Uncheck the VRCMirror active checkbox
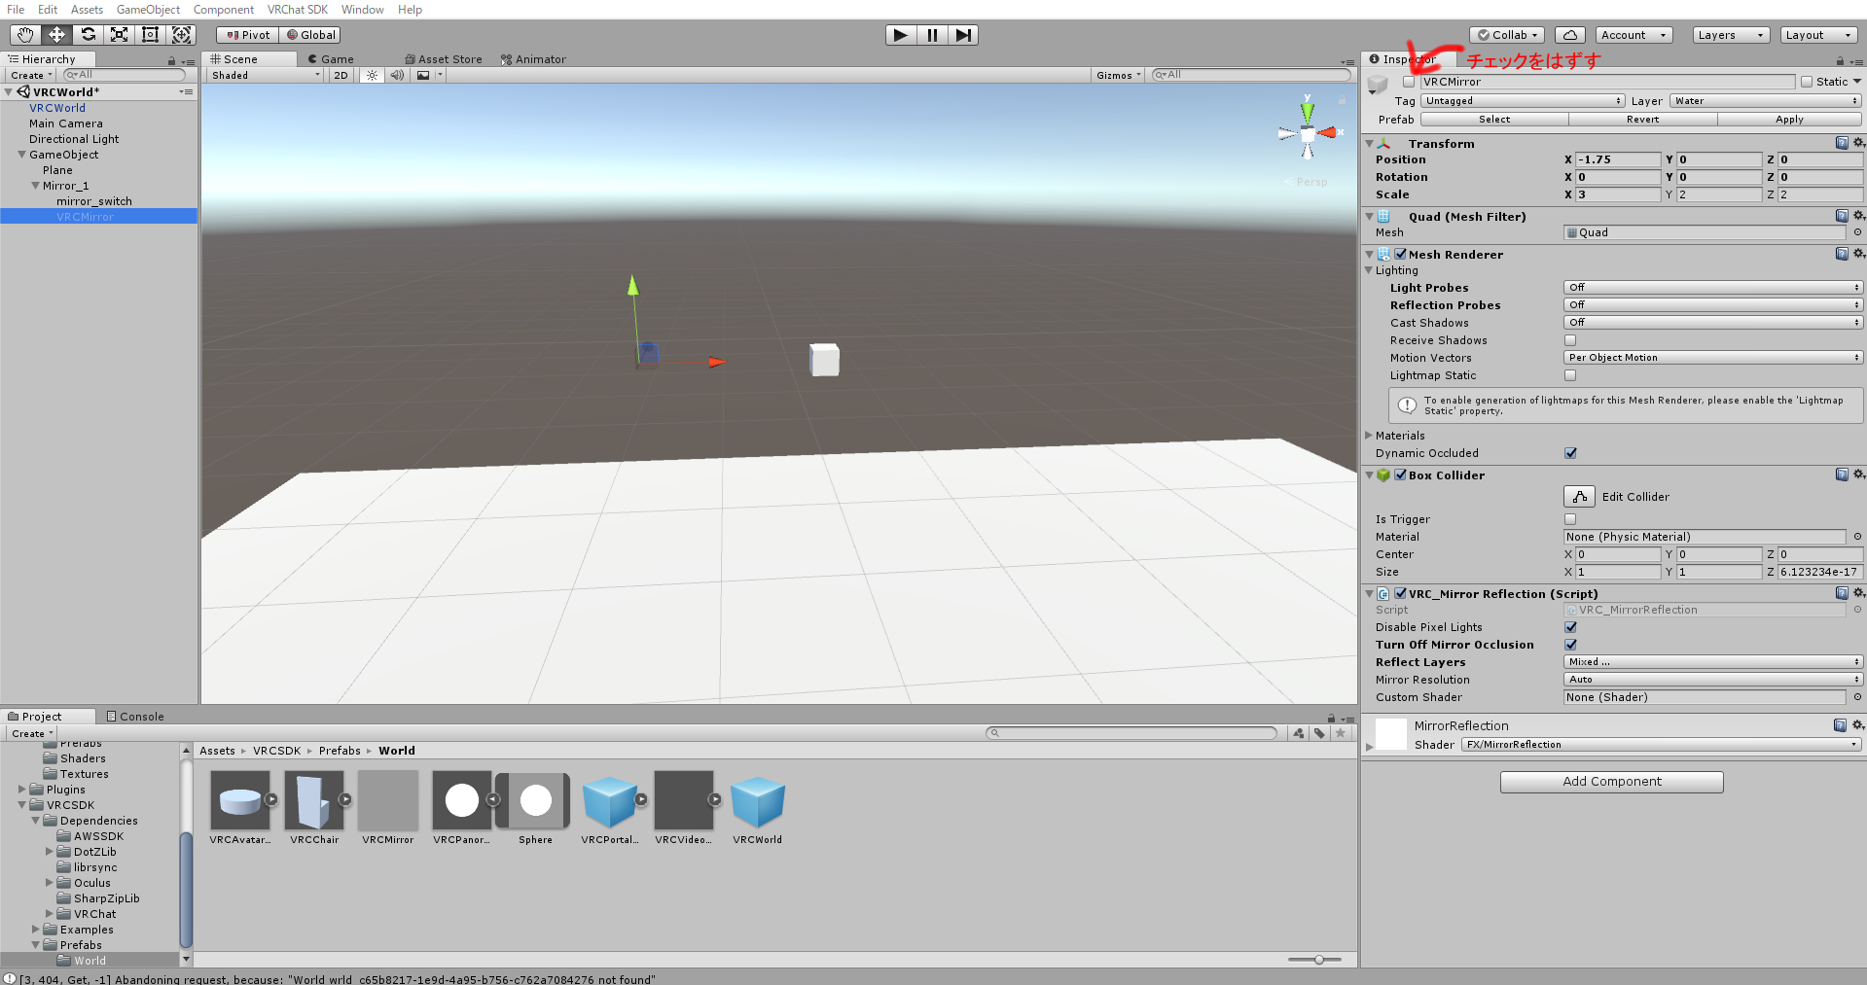The height and width of the screenshot is (985, 1867). click(x=1409, y=82)
